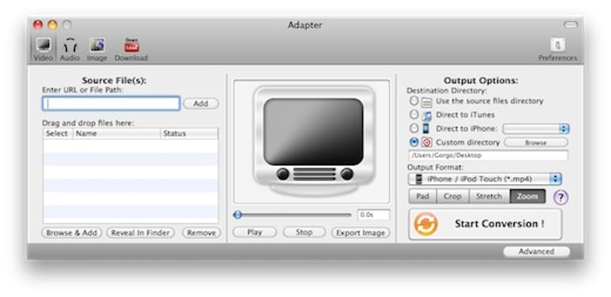
Task: Expand the Direct to iPhone device dropdown
Action: pyautogui.click(x=536, y=129)
